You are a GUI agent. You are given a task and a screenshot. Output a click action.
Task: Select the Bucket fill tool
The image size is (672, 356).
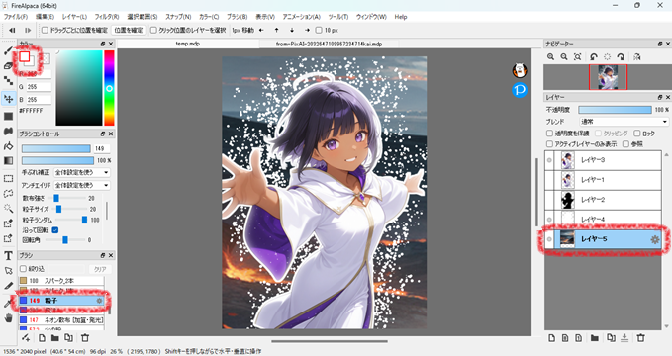[x=8, y=146]
